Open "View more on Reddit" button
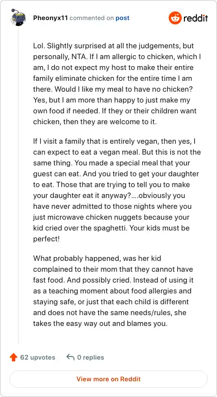Screen dimensions: 217x397 pos(108,379)
